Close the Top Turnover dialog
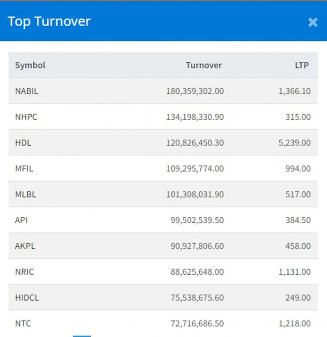The width and height of the screenshot is (327, 337). click(312, 22)
